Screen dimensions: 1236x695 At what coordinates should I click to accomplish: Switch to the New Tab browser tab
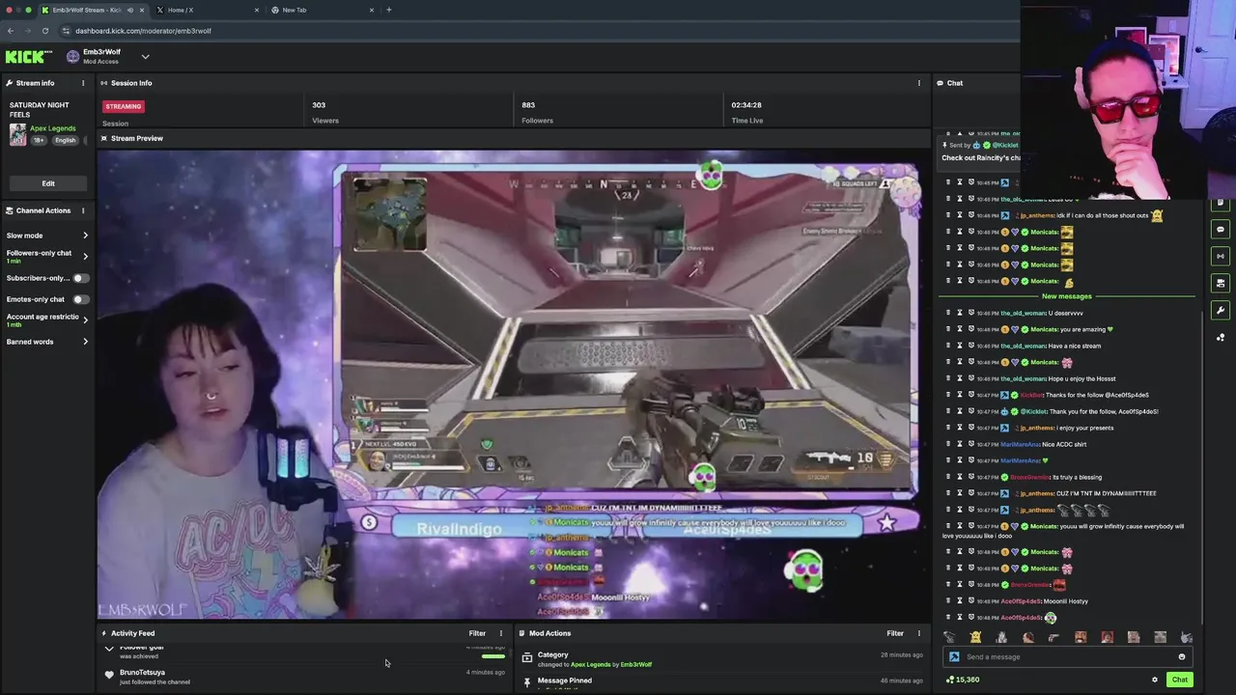pos(295,10)
